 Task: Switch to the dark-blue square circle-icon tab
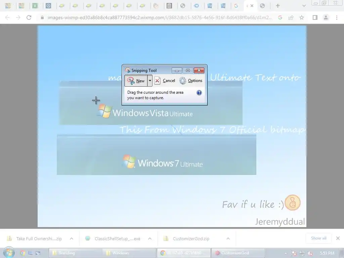(x=48, y=6)
